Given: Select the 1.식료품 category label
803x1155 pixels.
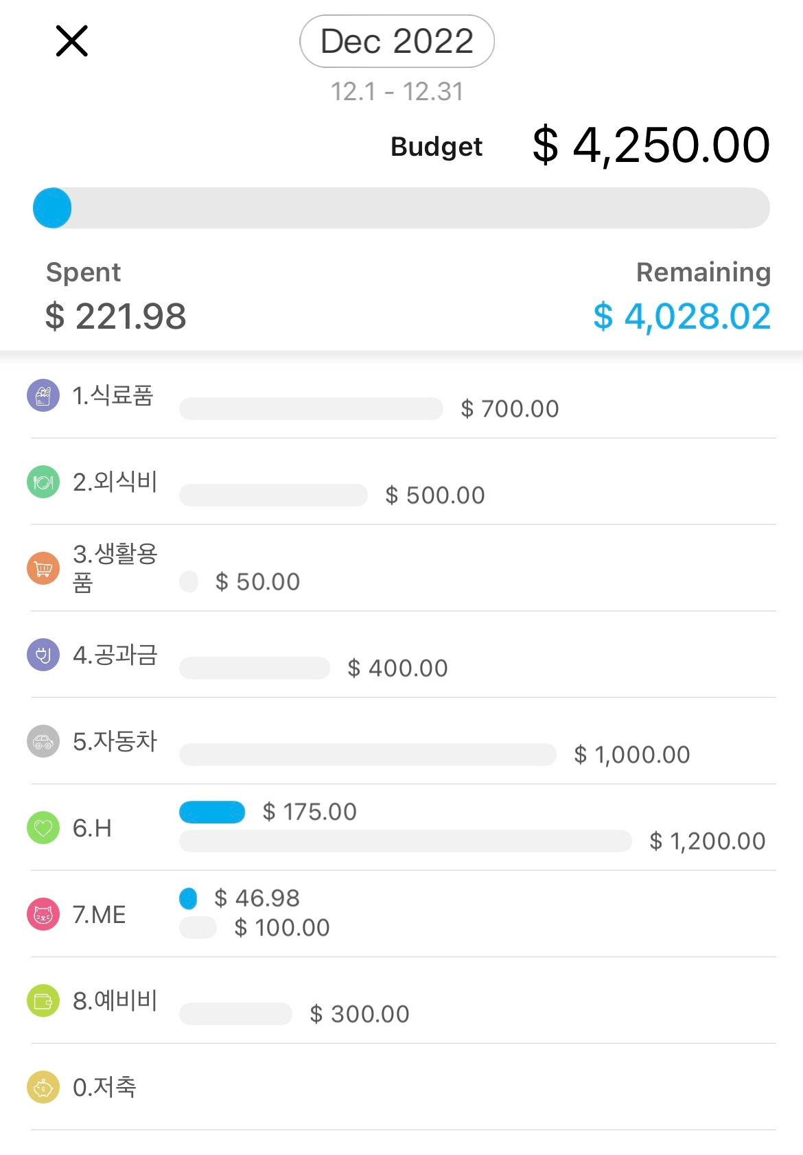Looking at the screenshot, I should [x=113, y=396].
